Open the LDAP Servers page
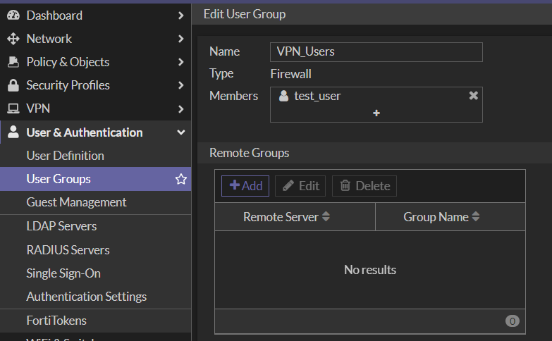552x341 pixels. [x=61, y=226]
